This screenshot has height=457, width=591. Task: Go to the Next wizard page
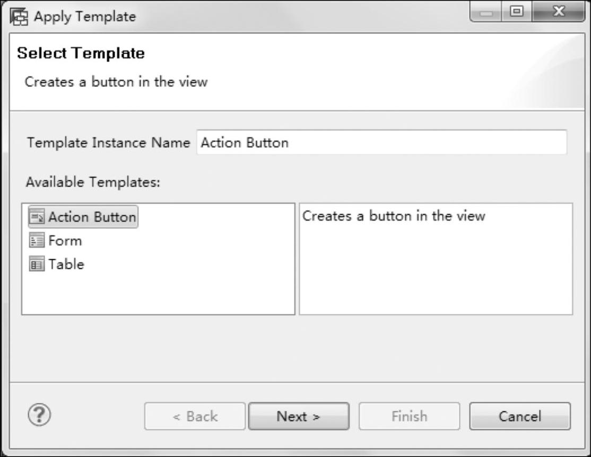299,416
